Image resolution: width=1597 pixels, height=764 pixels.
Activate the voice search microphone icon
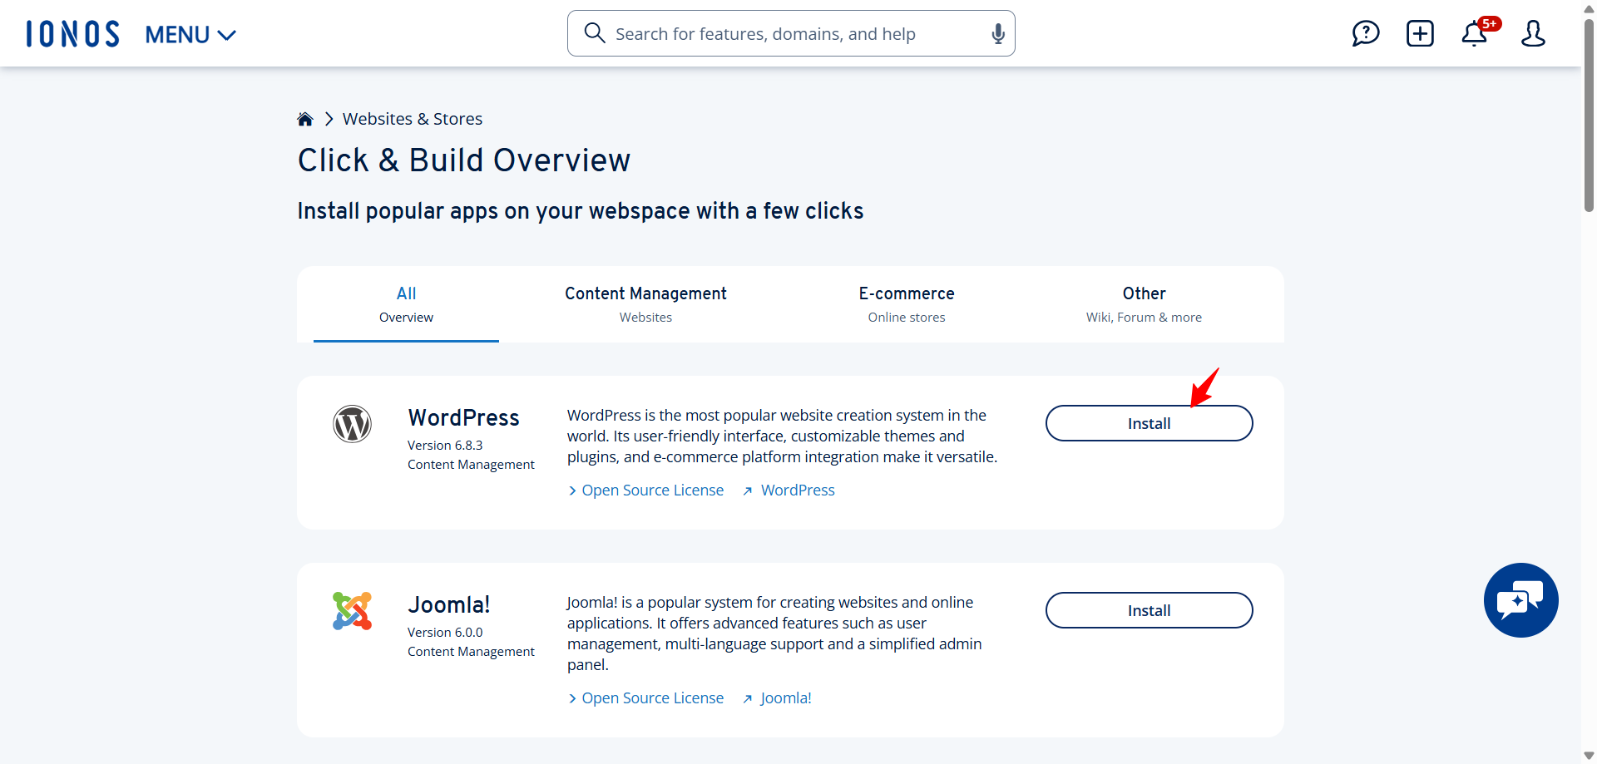(998, 33)
